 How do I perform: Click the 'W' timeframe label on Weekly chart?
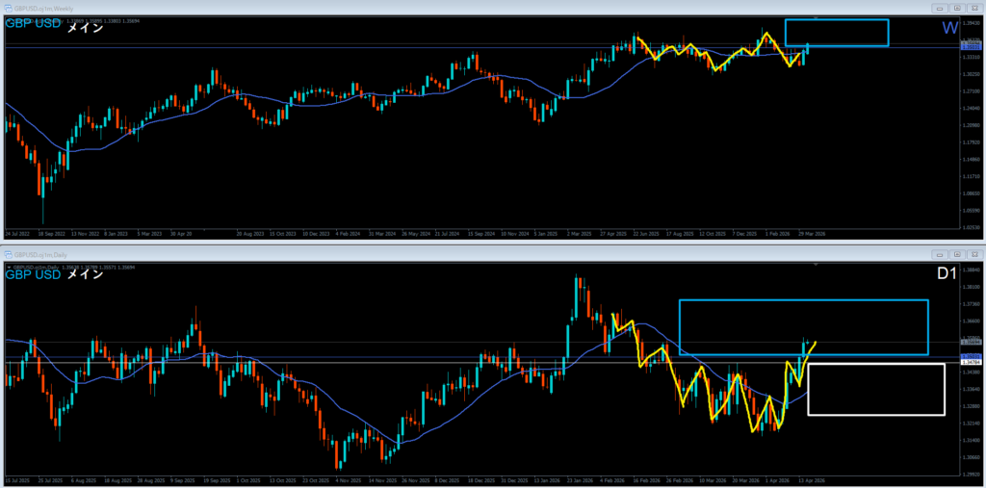point(949,28)
